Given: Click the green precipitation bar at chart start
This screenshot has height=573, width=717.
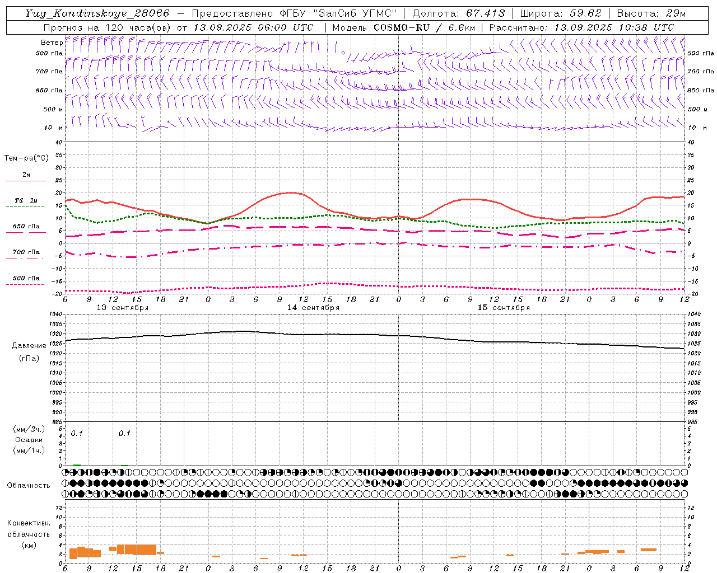Looking at the screenshot, I should coord(77,465).
